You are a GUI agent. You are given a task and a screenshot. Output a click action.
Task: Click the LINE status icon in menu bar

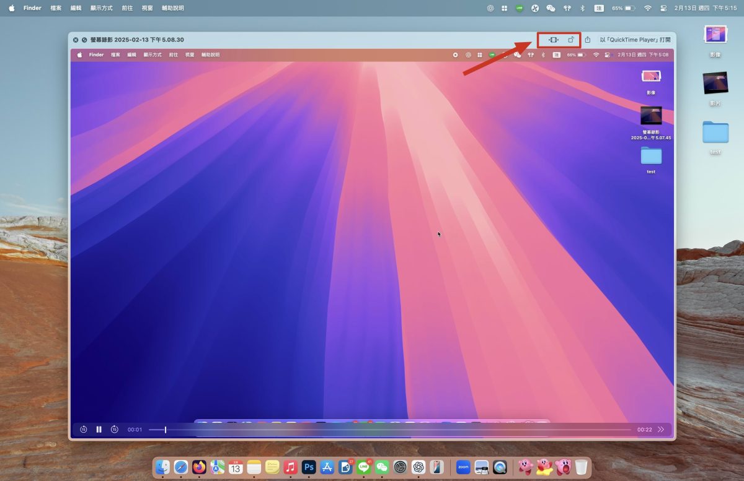[x=520, y=8]
